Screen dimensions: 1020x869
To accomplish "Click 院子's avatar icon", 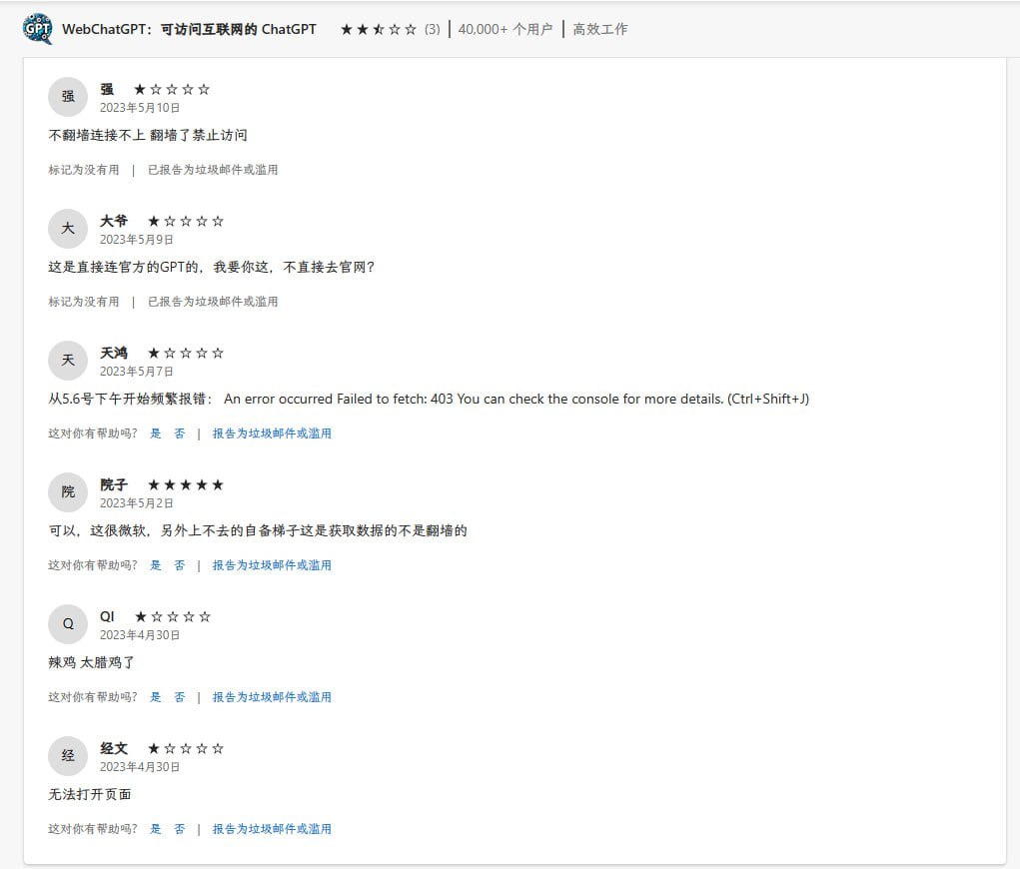I will pyautogui.click(x=68, y=492).
